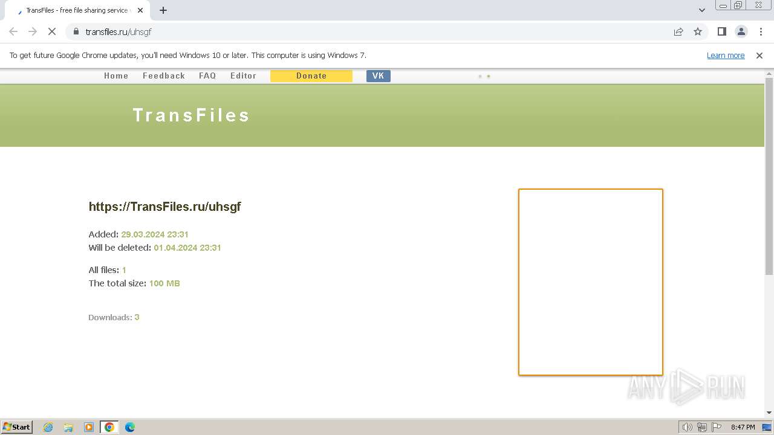Select the Downloads count 3
Viewport: 774px width, 435px height.
[x=137, y=317]
